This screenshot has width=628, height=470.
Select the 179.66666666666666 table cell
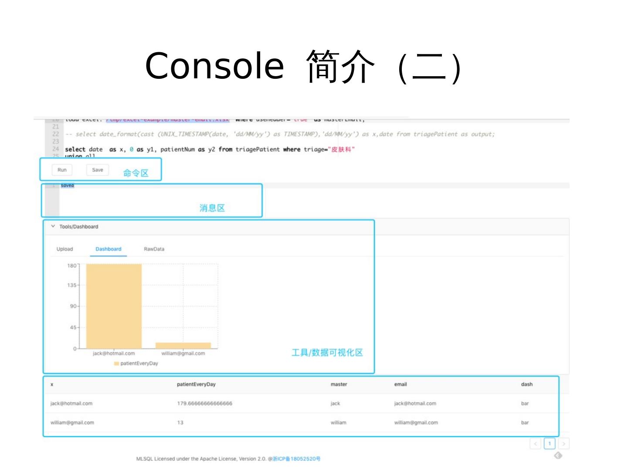pyautogui.click(x=204, y=403)
